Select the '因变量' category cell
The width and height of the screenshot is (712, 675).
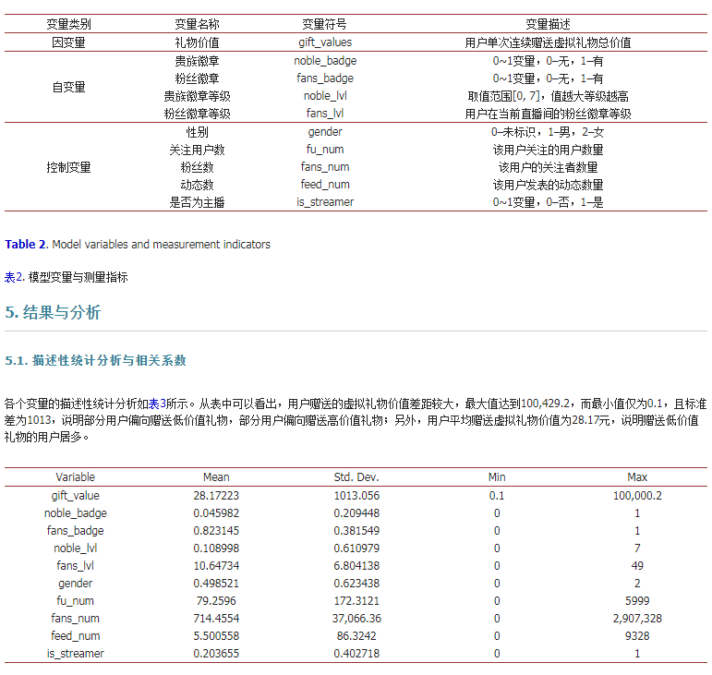coord(68,42)
